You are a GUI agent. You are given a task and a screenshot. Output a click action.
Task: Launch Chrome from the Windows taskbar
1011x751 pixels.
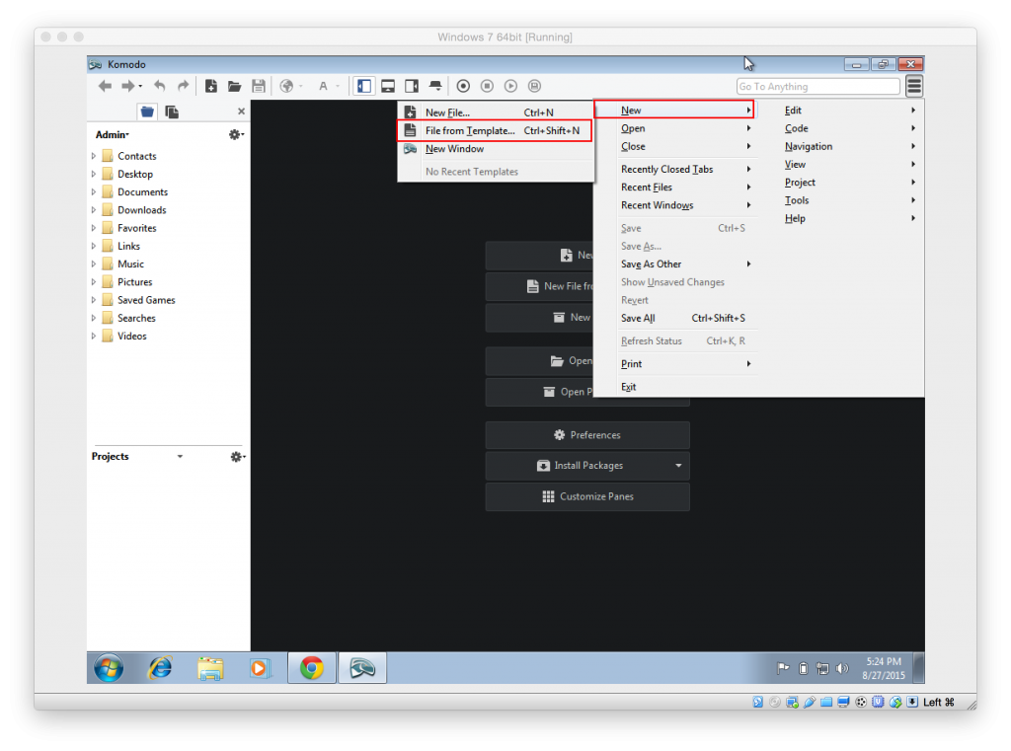(x=312, y=668)
